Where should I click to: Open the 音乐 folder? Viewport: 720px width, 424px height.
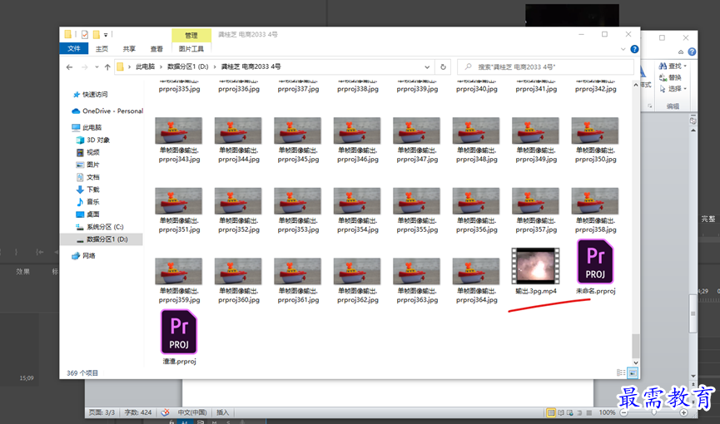93,202
